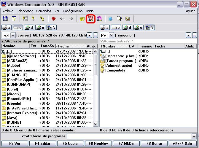Sort left panel by Fecha column
Screen dimensions: 199x148
(x=71, y=46)
